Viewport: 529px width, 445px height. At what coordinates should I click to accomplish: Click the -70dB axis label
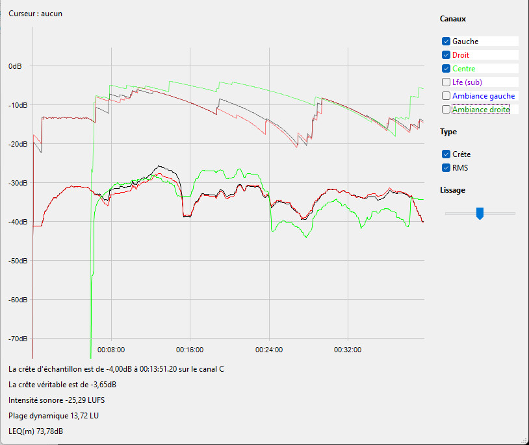pos(18,339)
